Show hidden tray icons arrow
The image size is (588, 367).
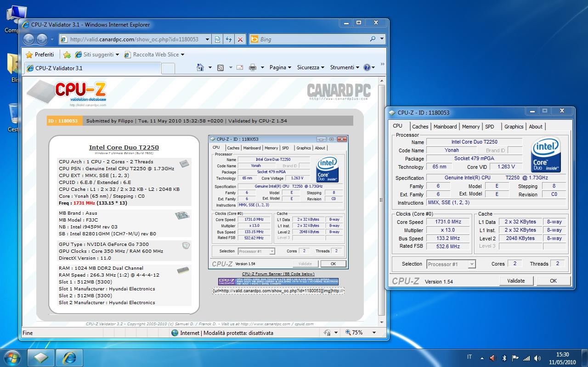tap(482, 358)
